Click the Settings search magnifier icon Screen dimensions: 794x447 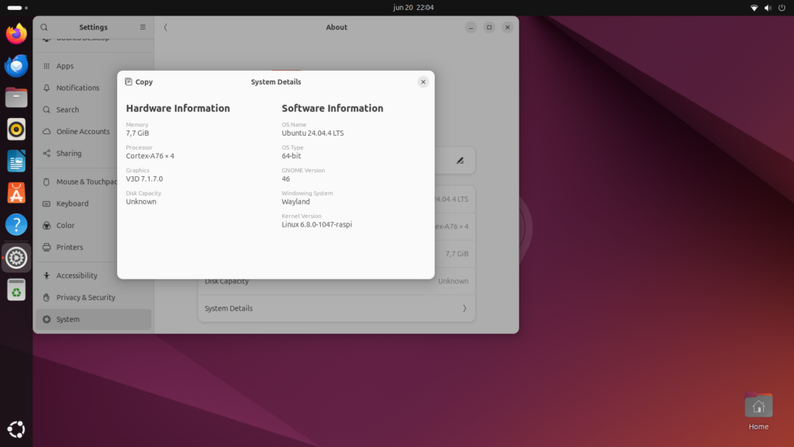pyautogui.click(x=44, y=27)
